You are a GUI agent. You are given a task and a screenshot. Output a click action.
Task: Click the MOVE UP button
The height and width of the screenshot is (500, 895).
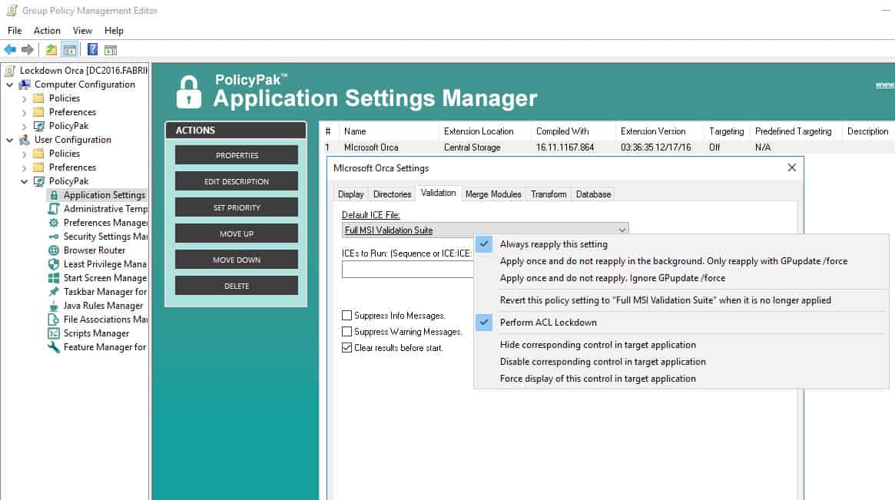click(x=237, y=233)
